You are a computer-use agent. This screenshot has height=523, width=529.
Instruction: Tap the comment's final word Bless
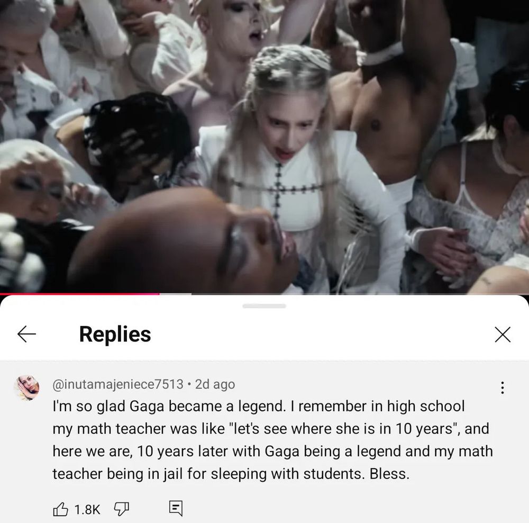(389, 474)
